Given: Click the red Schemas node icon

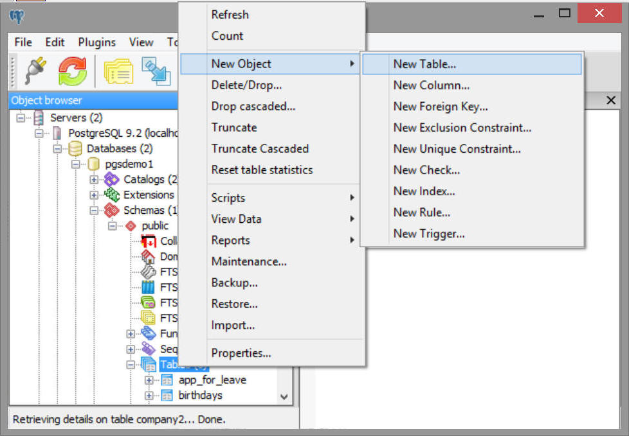Looking at the screenshot, I should click(x=112, y=211).
